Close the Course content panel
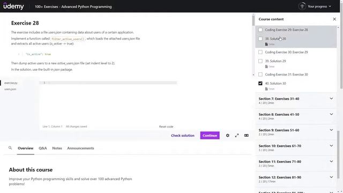Viewport: 343px width, 193px height. pos(334,19)
